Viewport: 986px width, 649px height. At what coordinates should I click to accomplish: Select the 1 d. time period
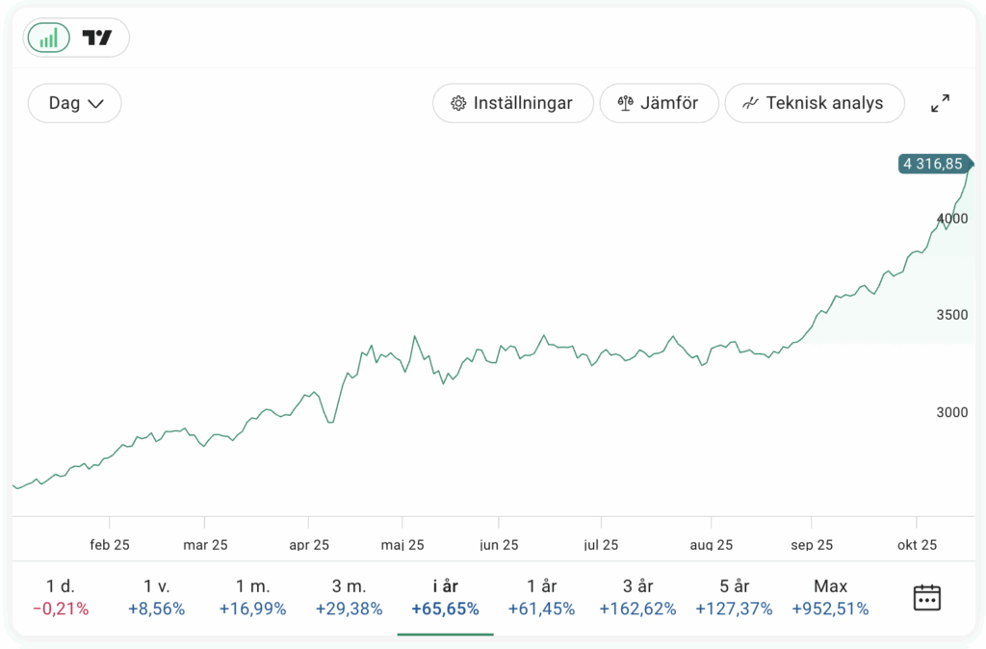60,597
